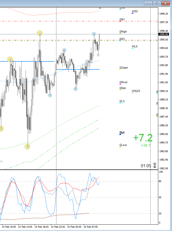The height and width of the screenshot is (231, 172).
Task: Click the yellow 3 marker at the lowest wick
Action: 27,147
